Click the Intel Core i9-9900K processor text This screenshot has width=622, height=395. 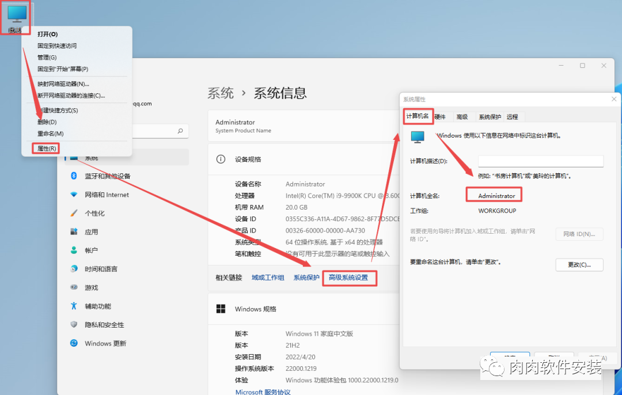[x=343, y=196]
